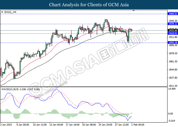This screenshot has width=178, height=127.
Task: Click the 3 Jan 2023 date label
Action: coord(6,125)
